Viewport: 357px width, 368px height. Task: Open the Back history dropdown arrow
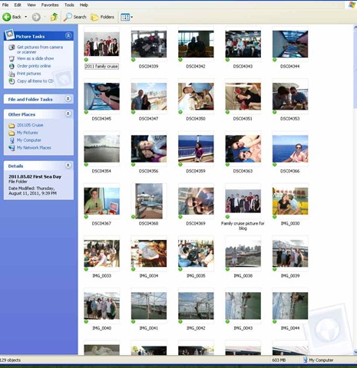pos(25,17)
